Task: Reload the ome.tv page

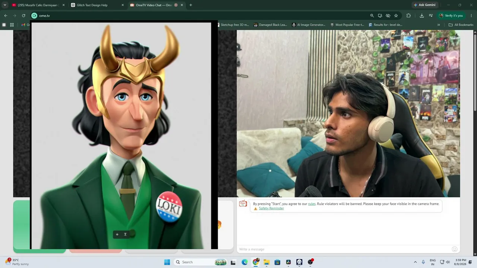Action: pyautogui.click(x=23, y=16)
